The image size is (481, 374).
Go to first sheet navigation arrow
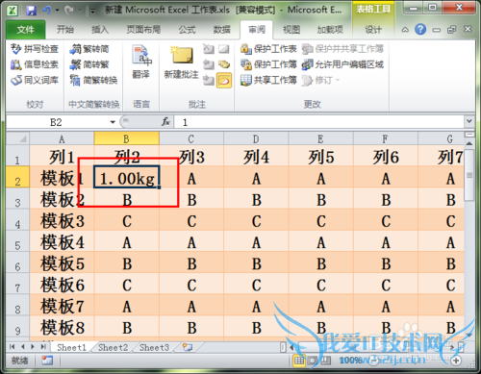pyautogui.click(x=13, y=347)
